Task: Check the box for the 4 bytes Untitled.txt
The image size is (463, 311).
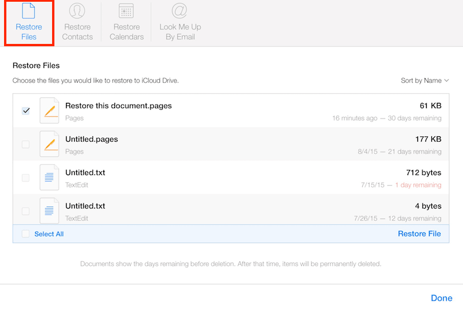Action: pos(25,211)
